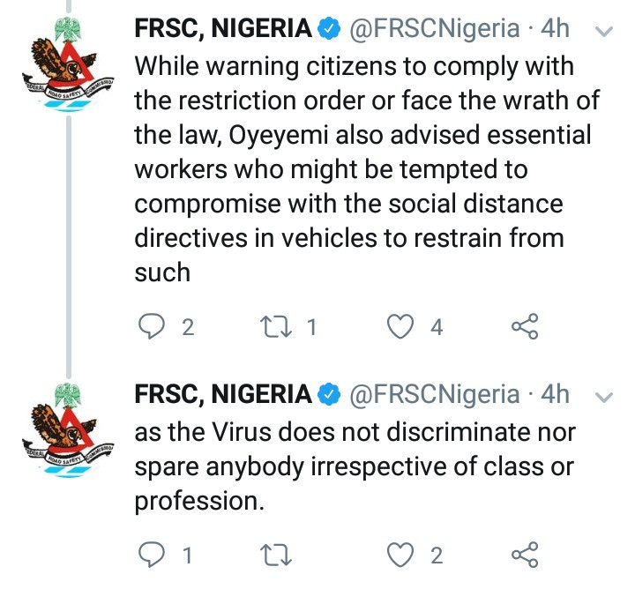Like the first tweet with 4 likes
Screen dimensions: 635x589
400,326
